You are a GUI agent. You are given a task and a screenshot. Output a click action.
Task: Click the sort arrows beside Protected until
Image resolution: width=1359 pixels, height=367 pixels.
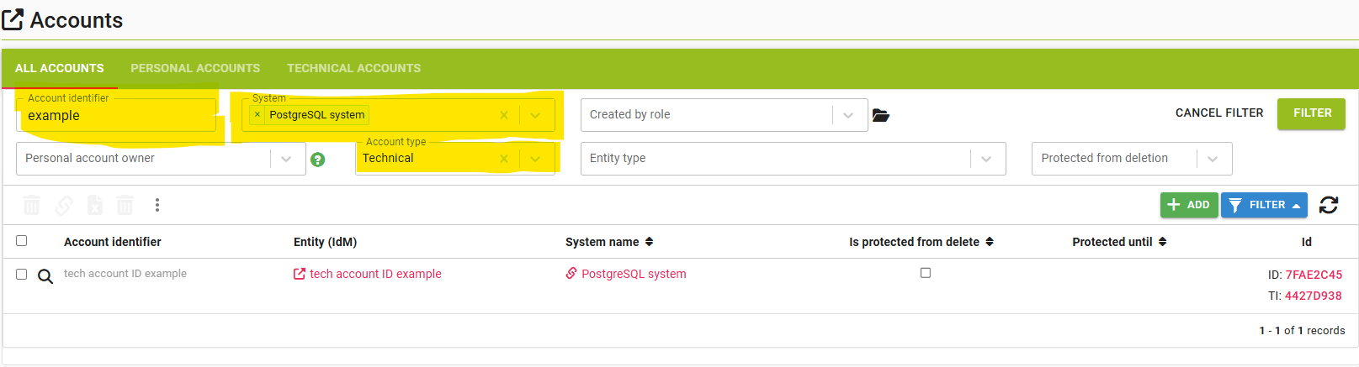(x=1162, y=242)
